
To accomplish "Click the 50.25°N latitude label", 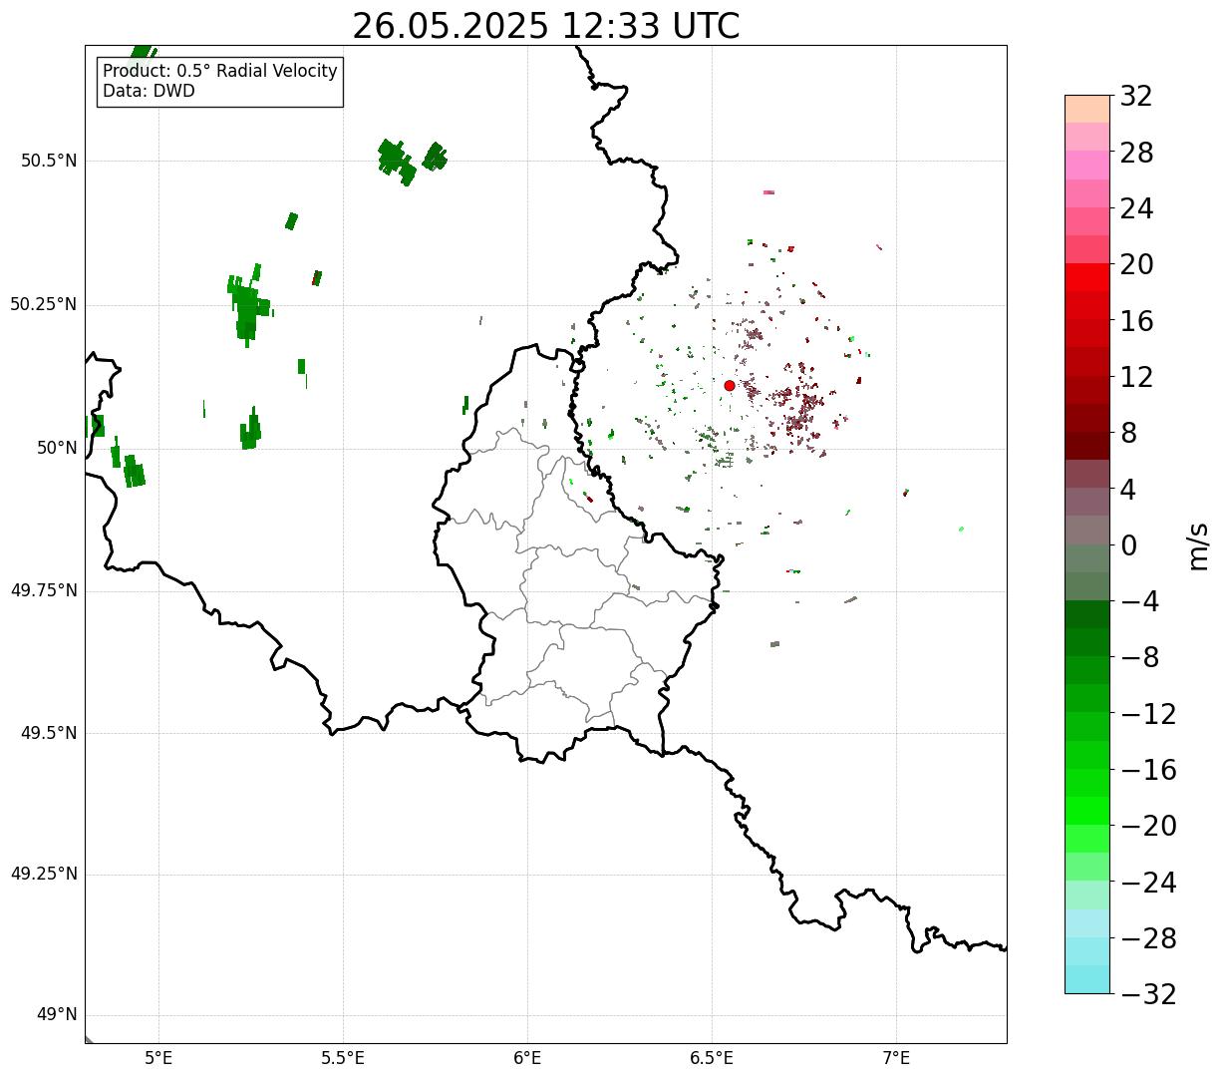I will pos(44,304).
